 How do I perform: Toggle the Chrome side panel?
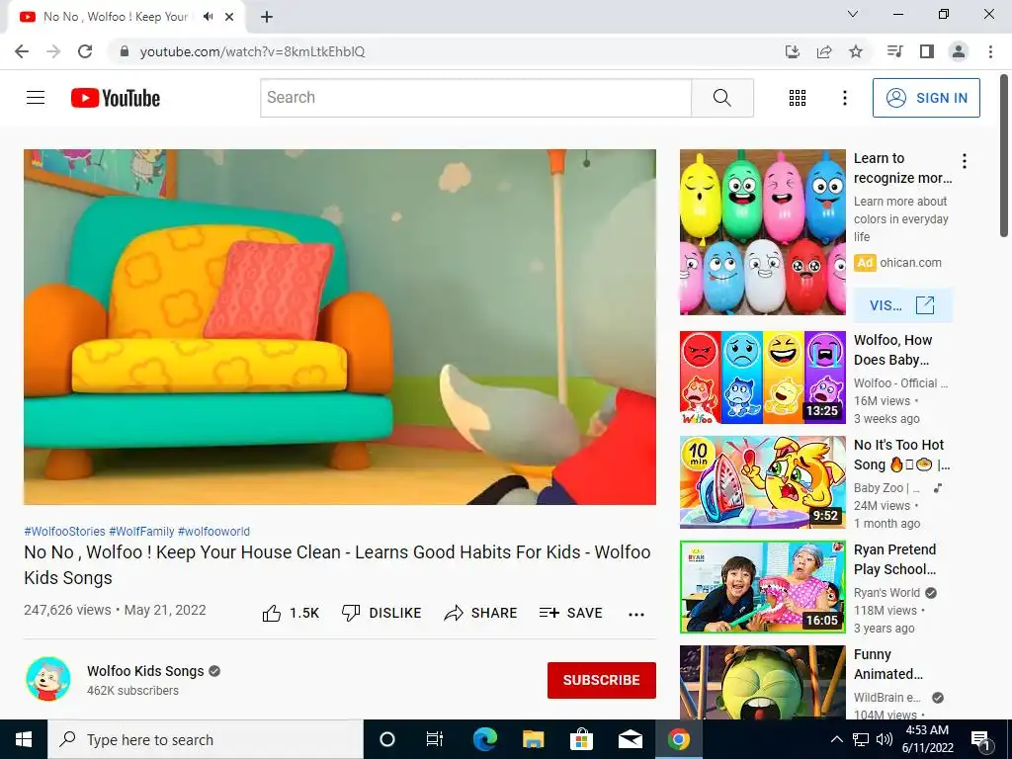(927, 51)
